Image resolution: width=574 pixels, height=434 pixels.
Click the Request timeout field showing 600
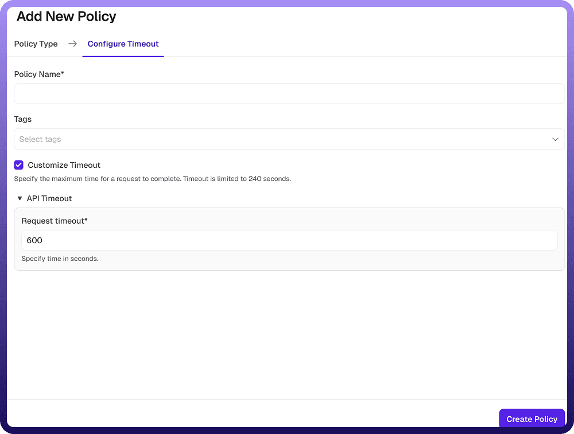tap(289, 240)
